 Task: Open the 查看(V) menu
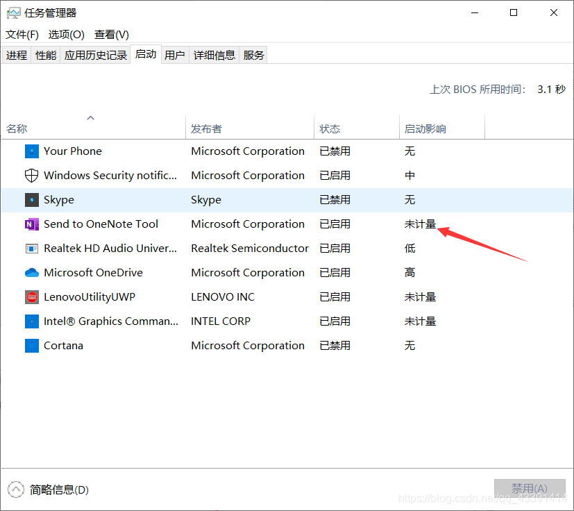click(112, 35)
